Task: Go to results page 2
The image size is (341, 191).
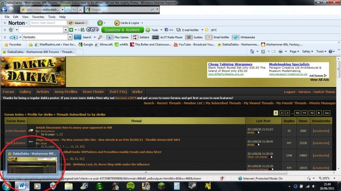Action: coord(282,113)
